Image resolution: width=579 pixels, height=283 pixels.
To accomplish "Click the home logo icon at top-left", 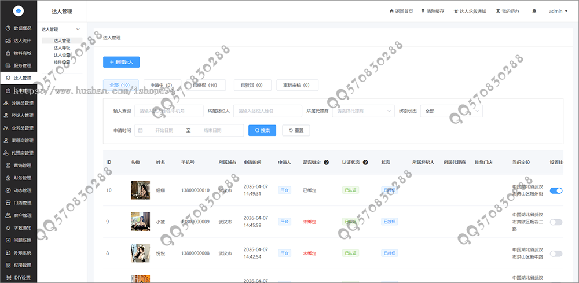I will pyautogui.click(x=18, y=11).
